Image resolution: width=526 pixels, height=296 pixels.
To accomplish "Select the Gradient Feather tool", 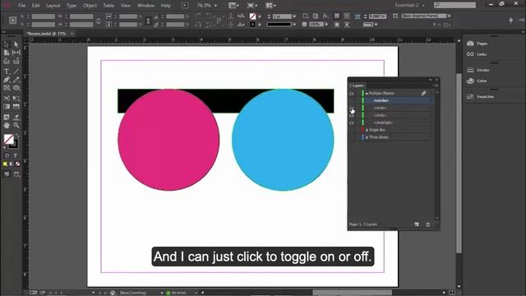I will point(16,106).
